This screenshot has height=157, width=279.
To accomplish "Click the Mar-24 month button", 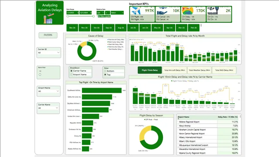I will point(181,28).
